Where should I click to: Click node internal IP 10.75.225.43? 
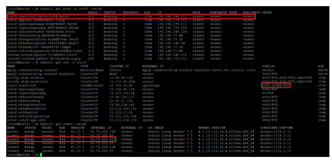[x=102, y=136]
